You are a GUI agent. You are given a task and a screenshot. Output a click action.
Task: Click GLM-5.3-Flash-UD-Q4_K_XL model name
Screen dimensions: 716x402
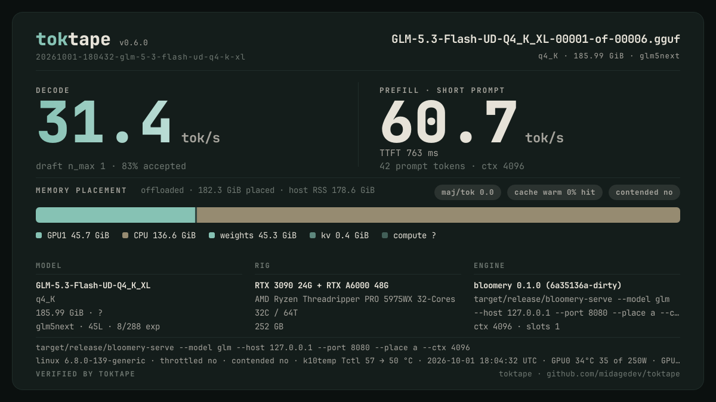pyautogui.click(x=93, y=285)
